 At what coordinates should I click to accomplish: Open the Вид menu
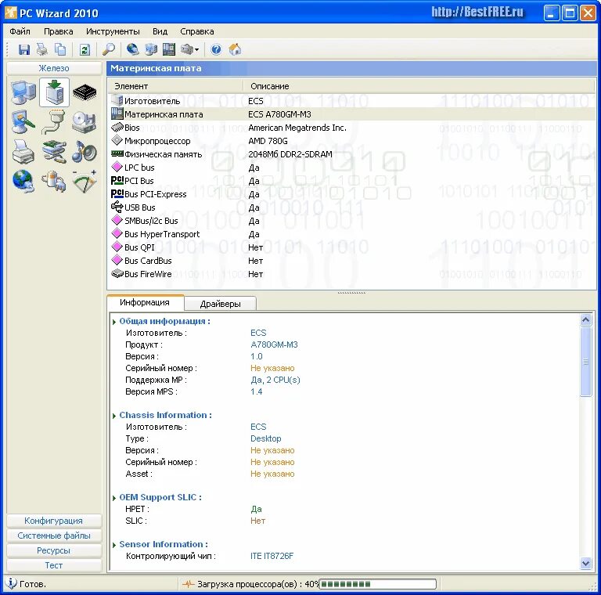pyautogui.click(x=160, y=31)
